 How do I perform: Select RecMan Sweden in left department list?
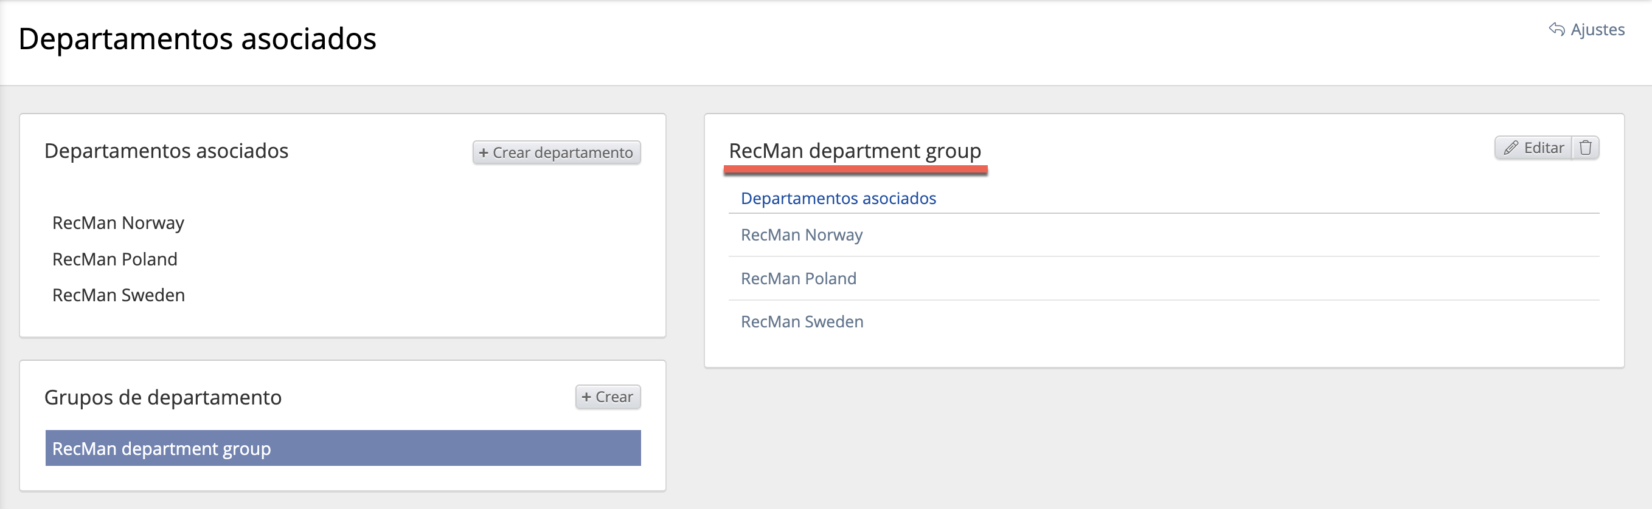(x=119, y=295)
